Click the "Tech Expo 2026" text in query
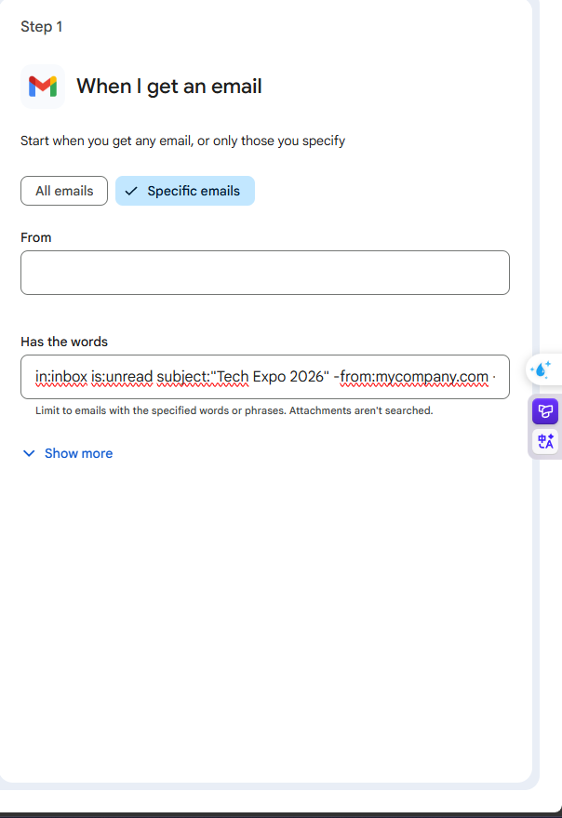Viewport: 562px width, 818px height. tap(274, 376)
